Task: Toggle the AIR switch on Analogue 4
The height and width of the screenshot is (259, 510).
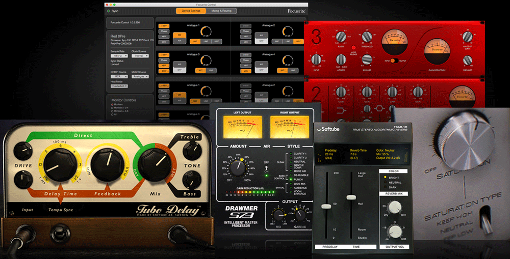Action: coord(261,67)
